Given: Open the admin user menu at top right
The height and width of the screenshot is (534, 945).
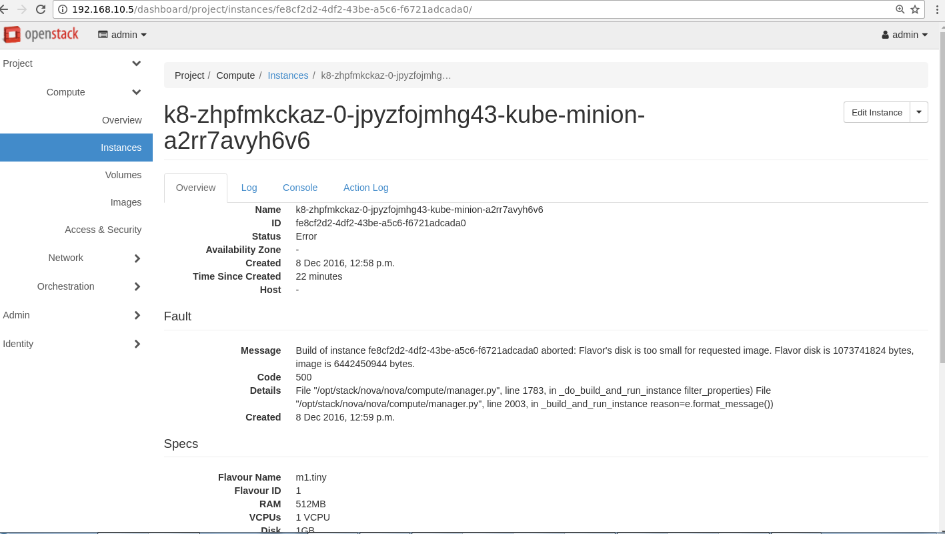Looking at the screenshot, I should click(905, 35).
